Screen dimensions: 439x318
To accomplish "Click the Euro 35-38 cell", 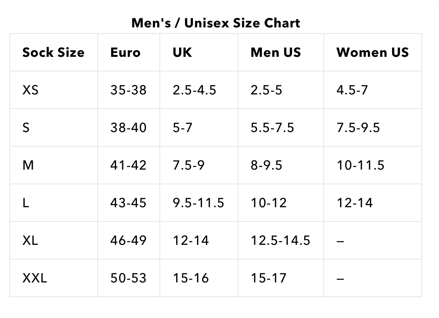I will 128,90.
